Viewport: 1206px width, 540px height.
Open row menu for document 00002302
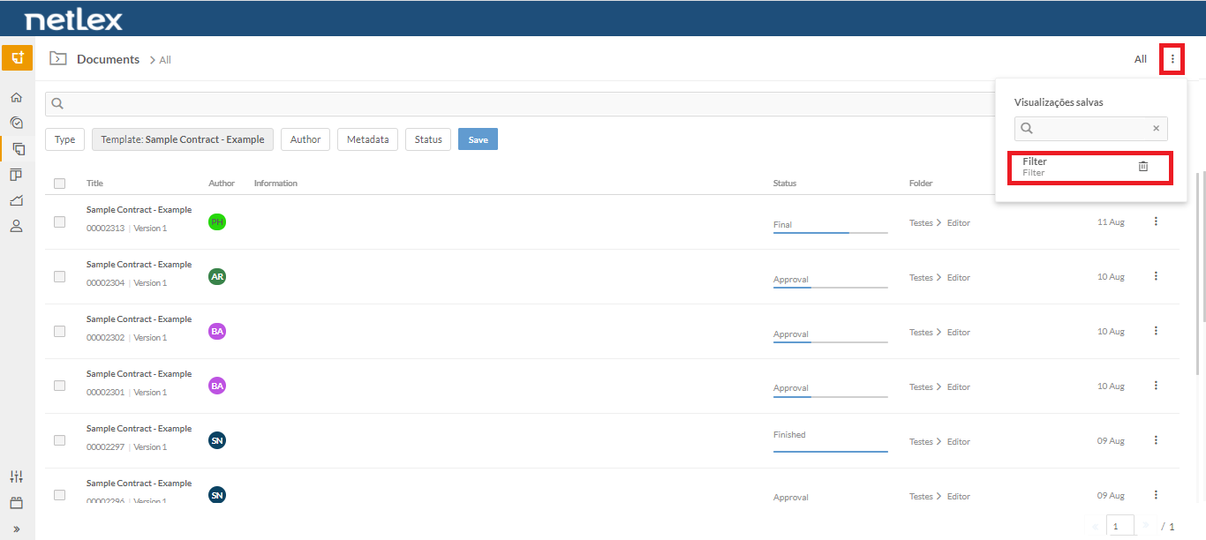[1156, 331]
